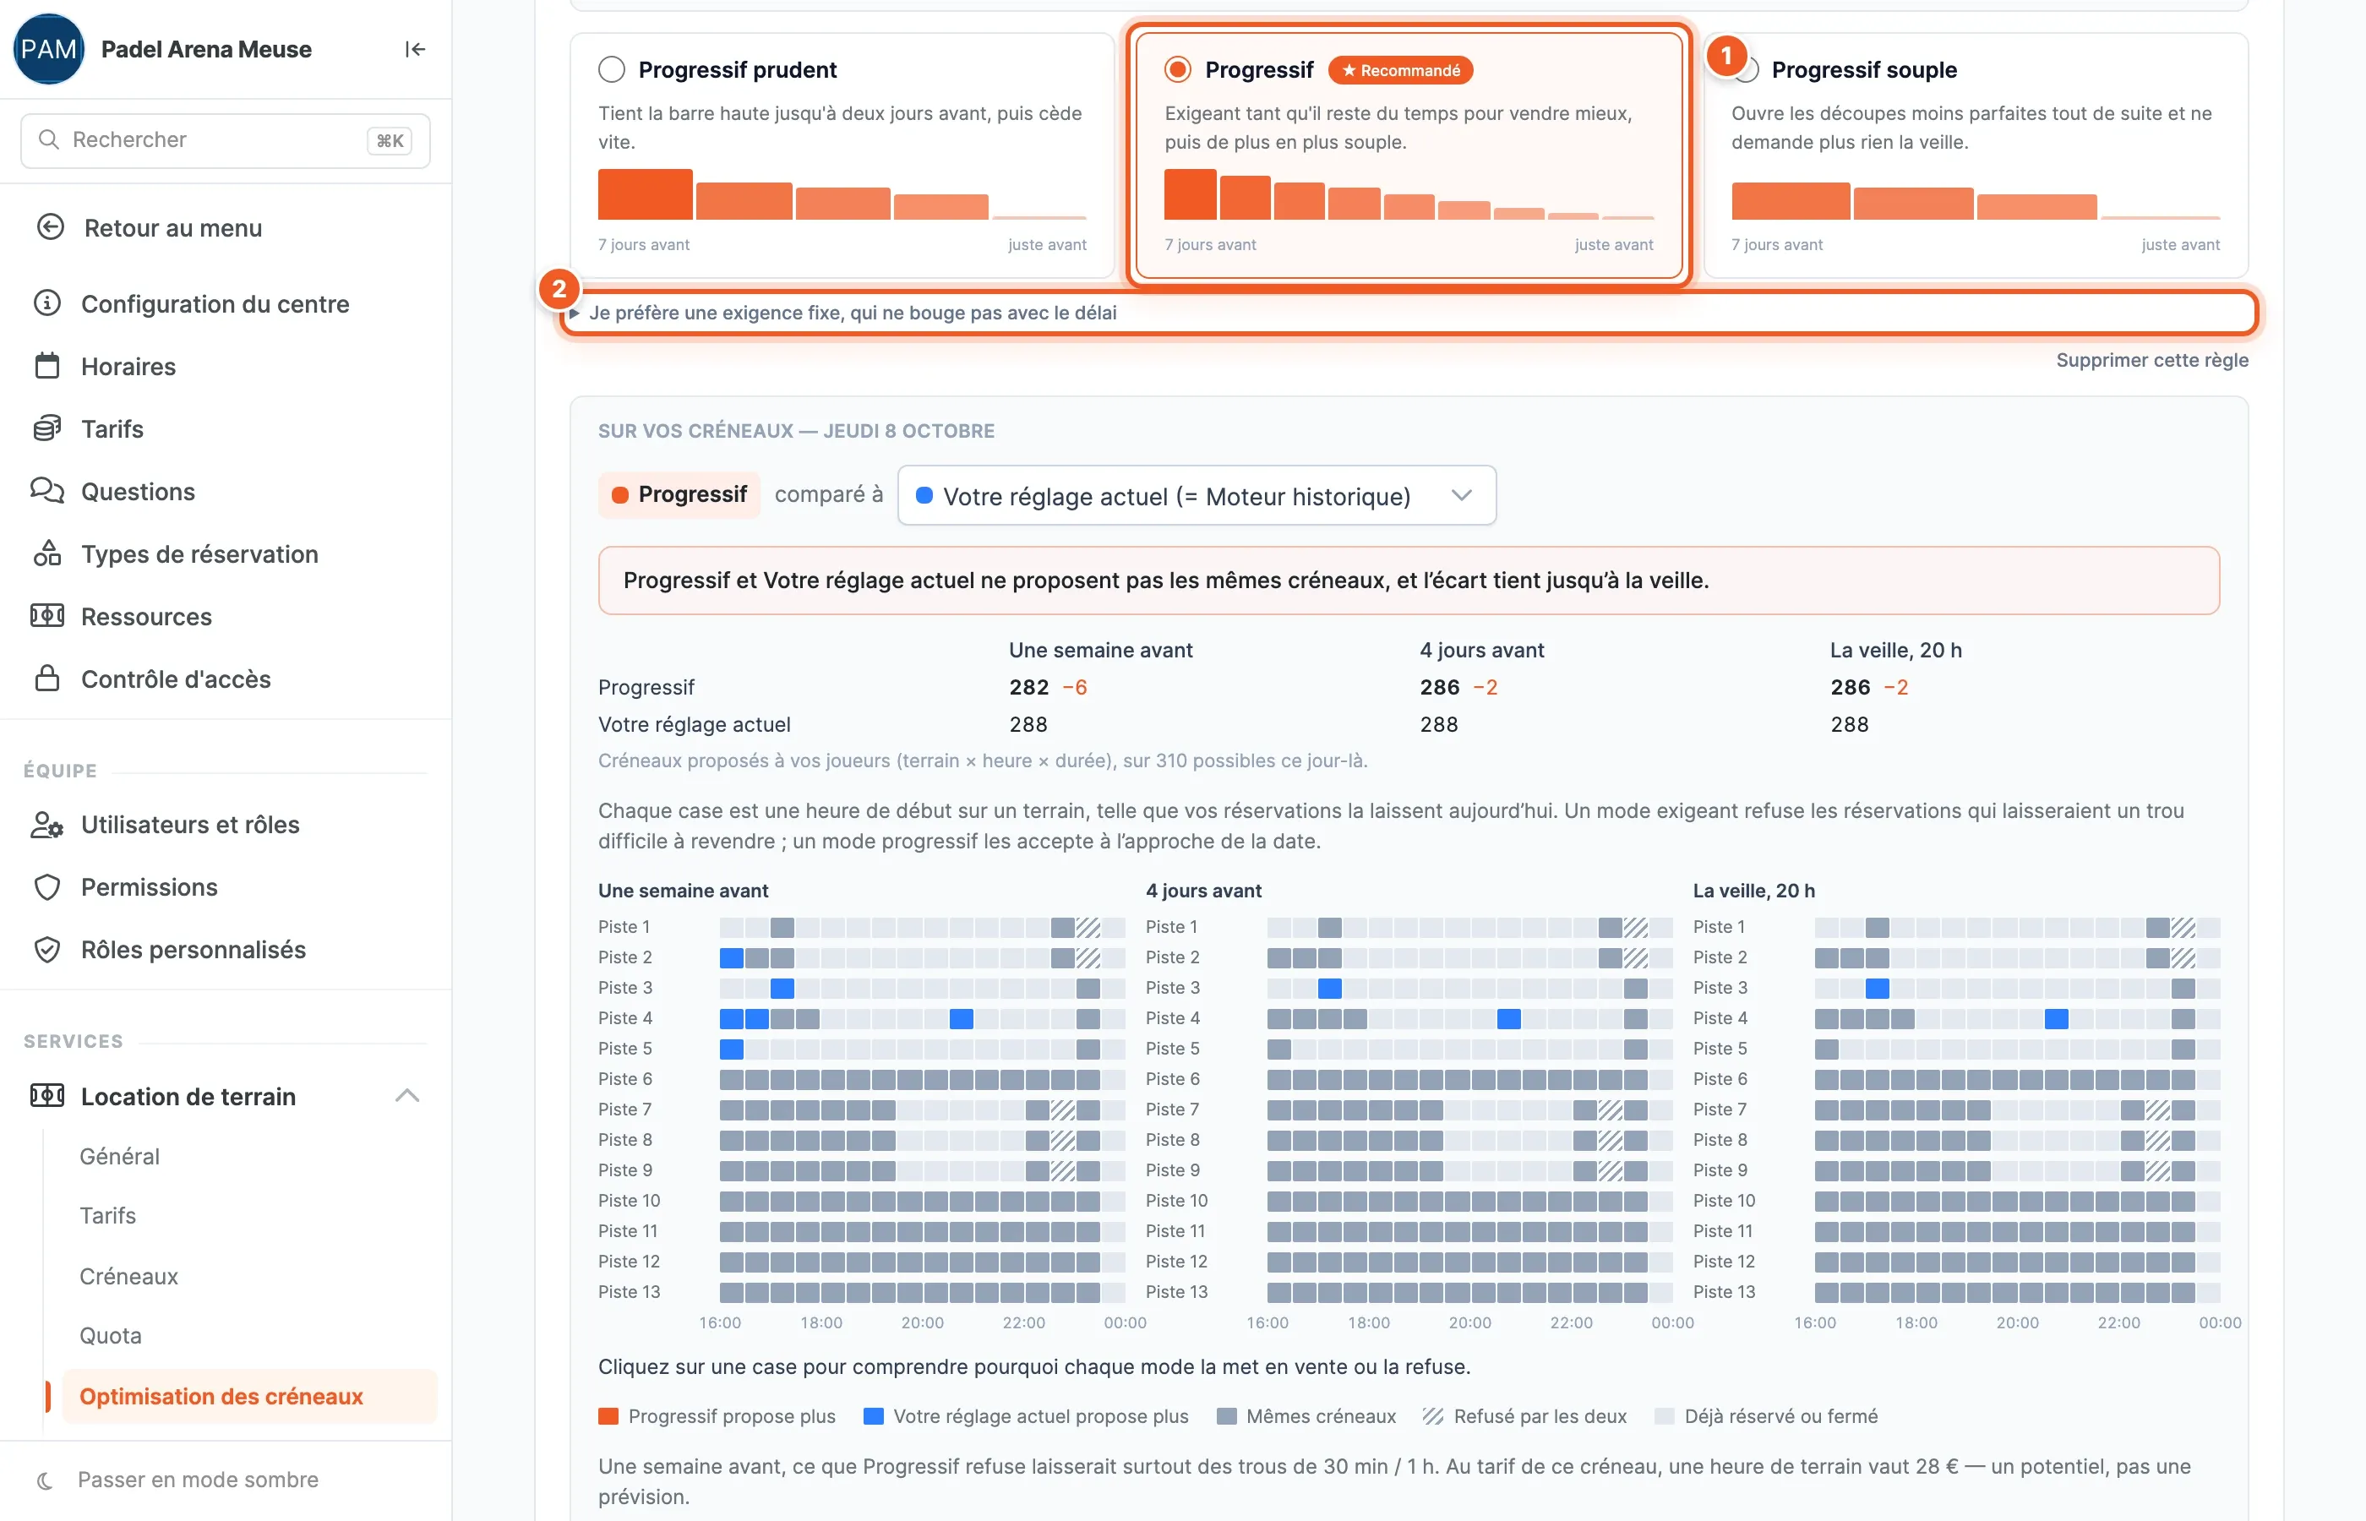Click the info icon for Configuration du centre
This screenshot has height=1521, width=2366.
pos(47,303)
